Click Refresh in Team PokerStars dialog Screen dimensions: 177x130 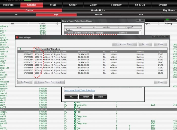click(x=86, y=97)
